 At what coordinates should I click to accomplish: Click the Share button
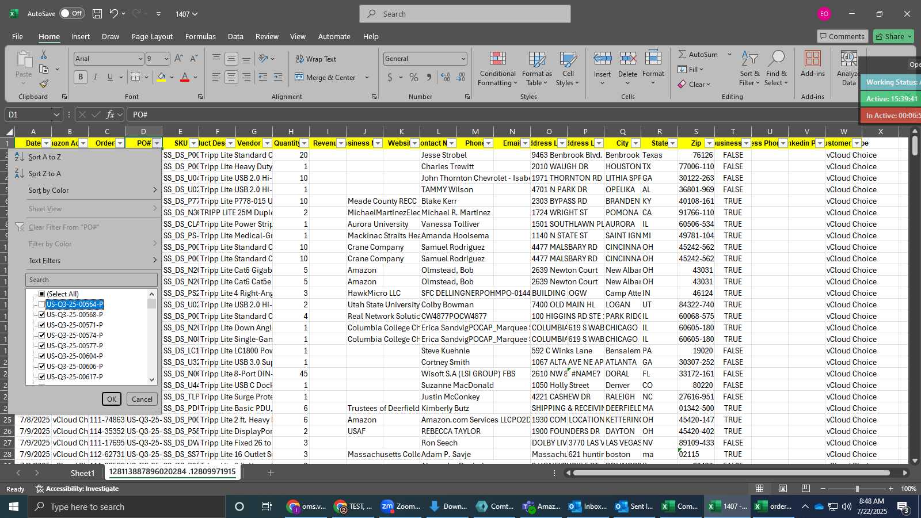pos(893,36)
